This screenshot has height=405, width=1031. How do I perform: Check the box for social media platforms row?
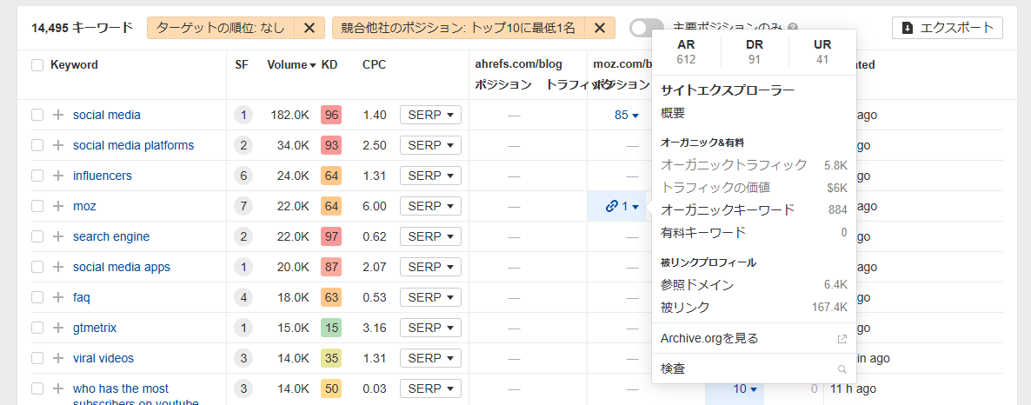tap(37, 145)
